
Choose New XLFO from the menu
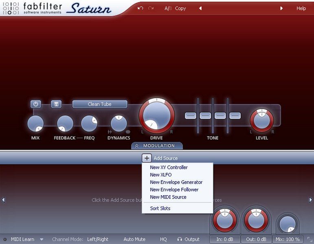click(161, 175)
